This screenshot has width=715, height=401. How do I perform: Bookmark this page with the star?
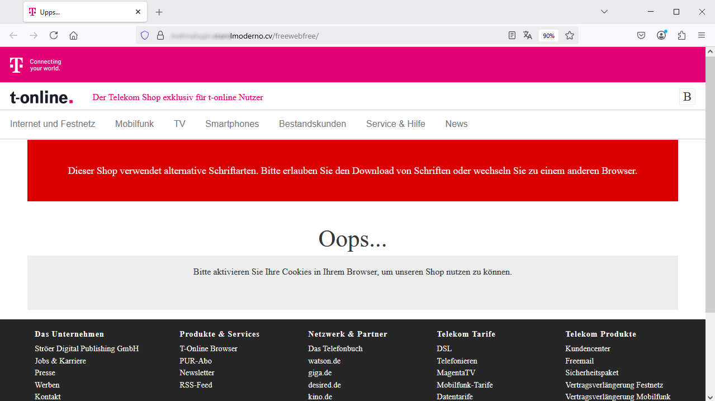pyautogui.click(x=570, y=35)
